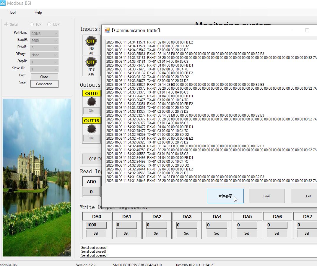Image resolution: width=317 pixels, height=266 pixels.
Task: Click the IN16 OFF input indicator
Action: [91, 62]
